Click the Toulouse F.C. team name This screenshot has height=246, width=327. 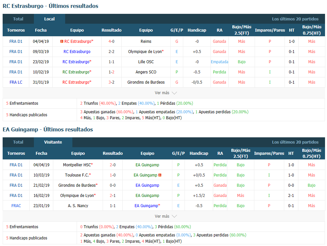click(77, 175)
